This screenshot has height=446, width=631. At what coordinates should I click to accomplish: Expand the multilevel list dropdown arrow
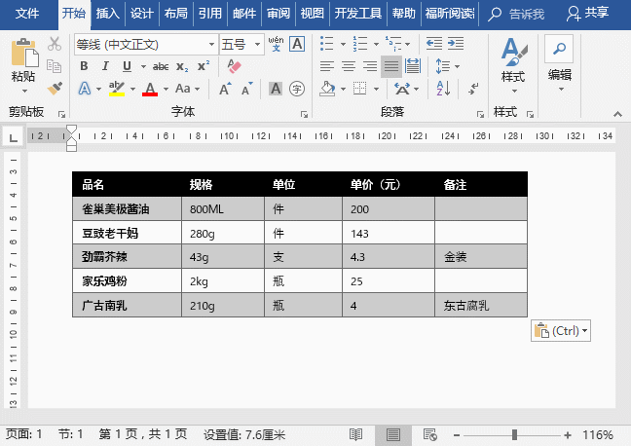tap(408, 44)
